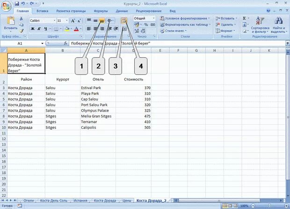Expand Условное форматирование menu
The image size is (290, 209).
(185, 18)
